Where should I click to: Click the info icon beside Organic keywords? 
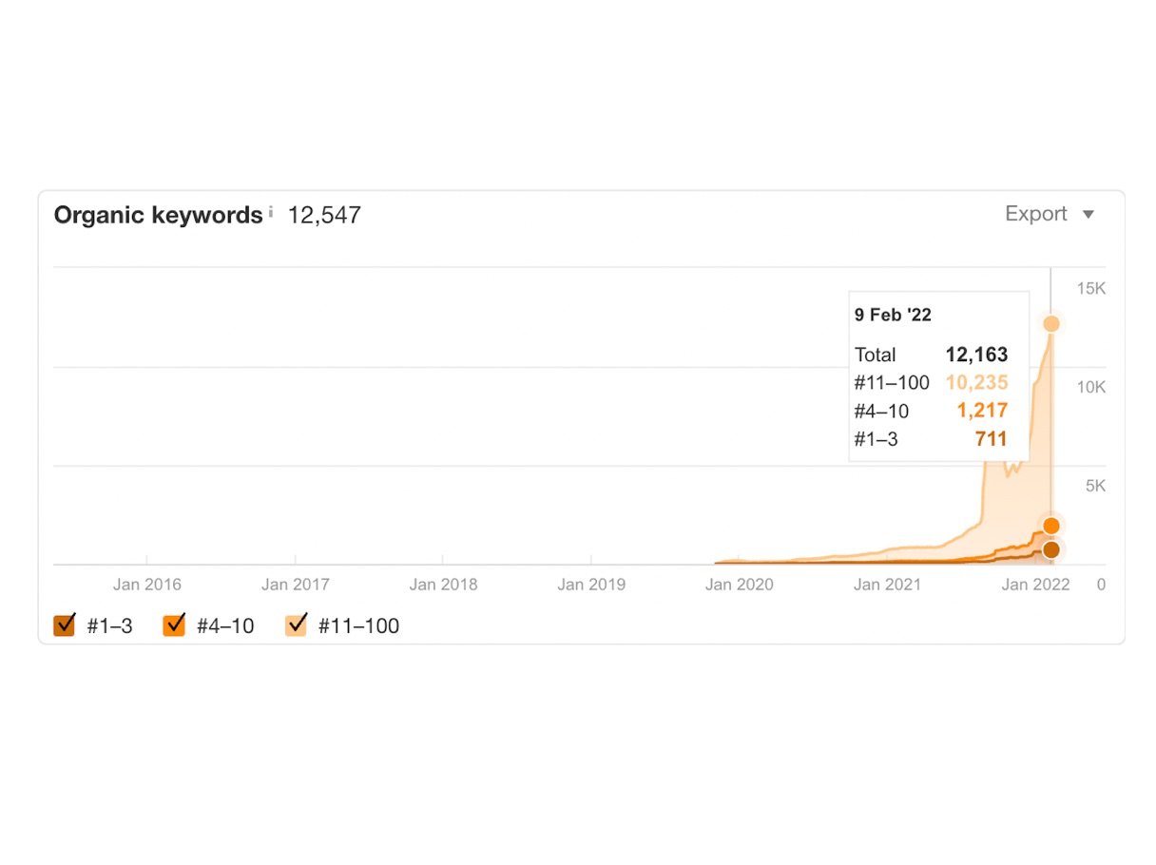[x=270, y=213]
